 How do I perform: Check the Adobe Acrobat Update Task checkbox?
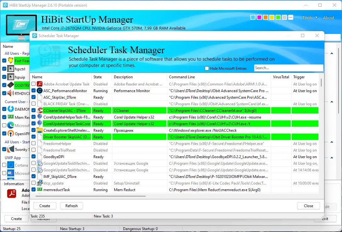pos(33,84)
